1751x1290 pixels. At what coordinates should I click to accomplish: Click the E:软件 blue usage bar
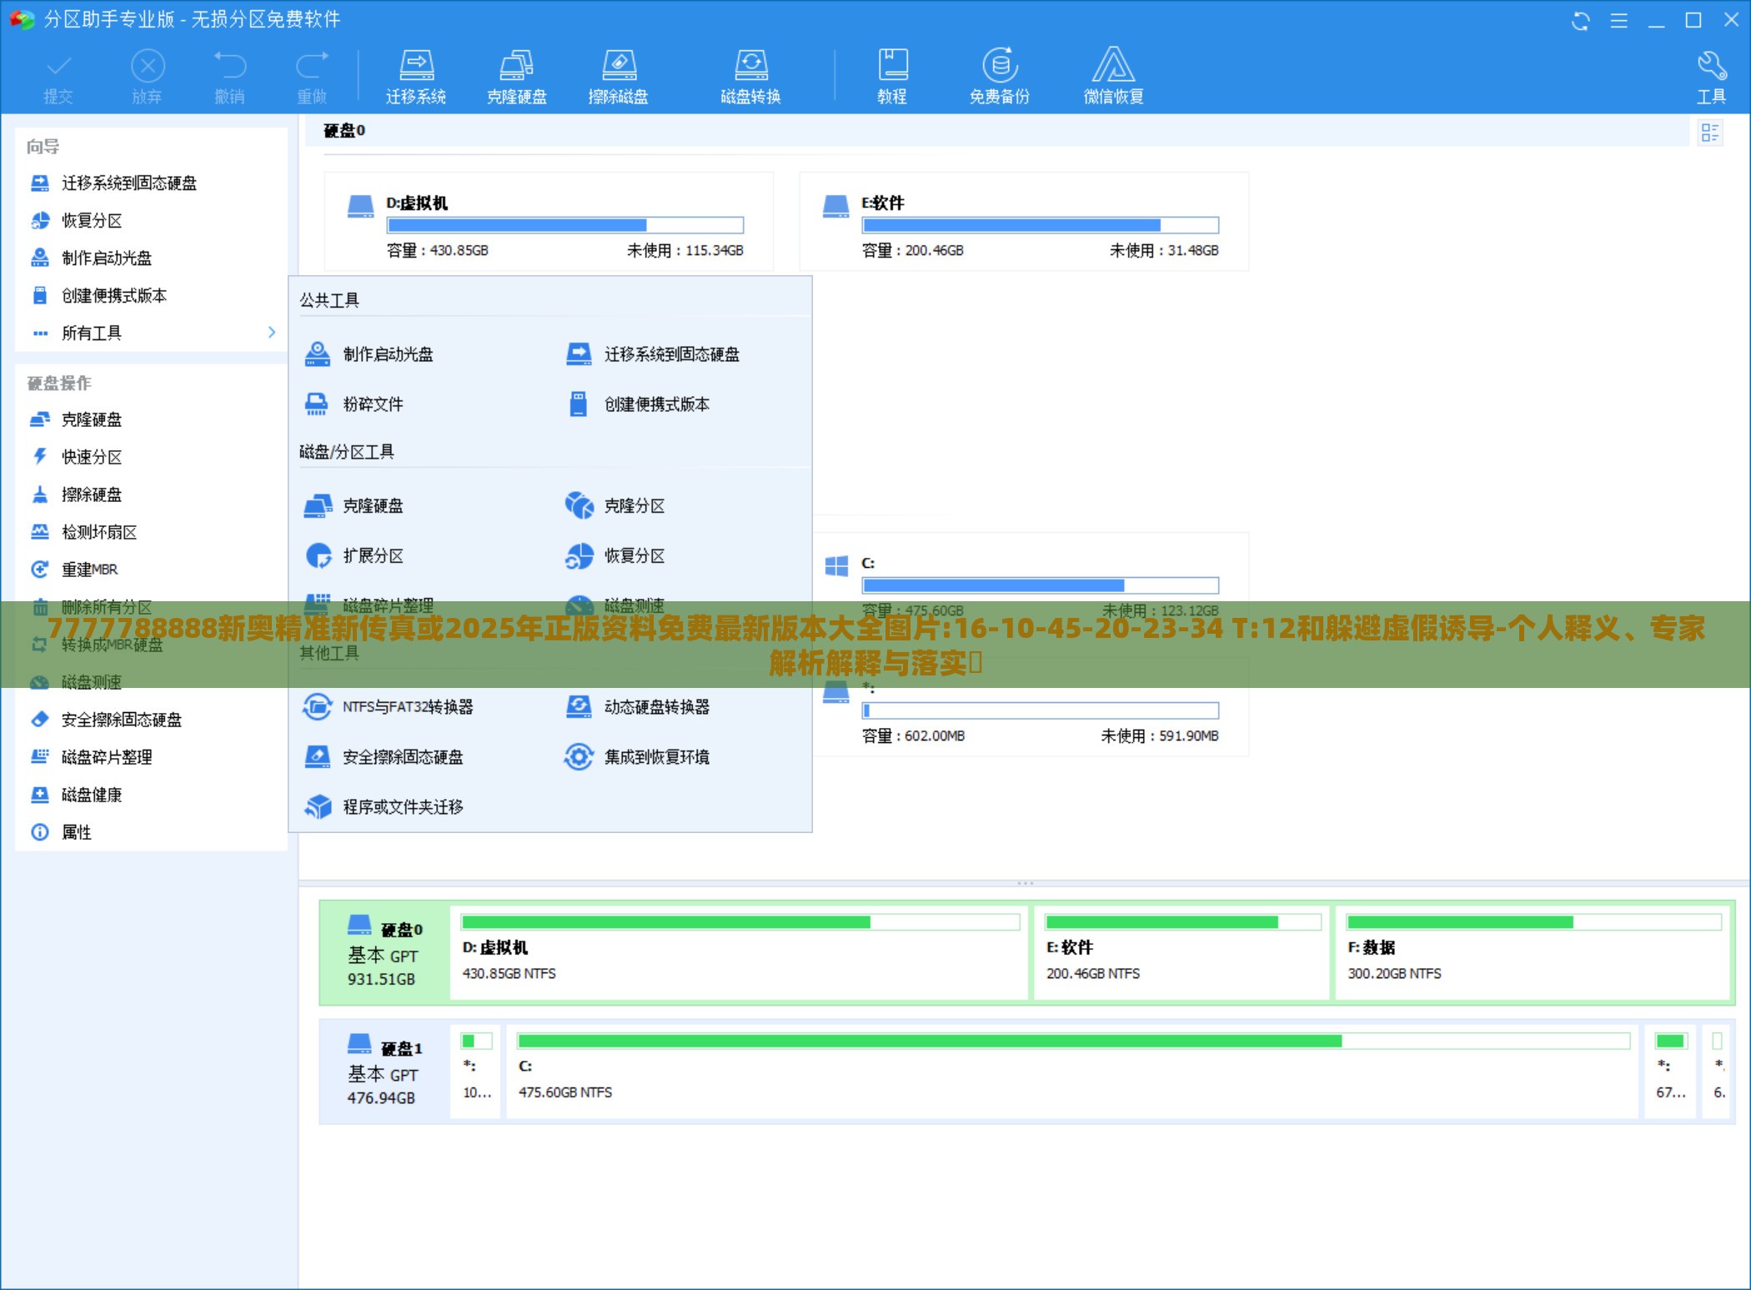pyautogui.click(x=1040, y=225)
